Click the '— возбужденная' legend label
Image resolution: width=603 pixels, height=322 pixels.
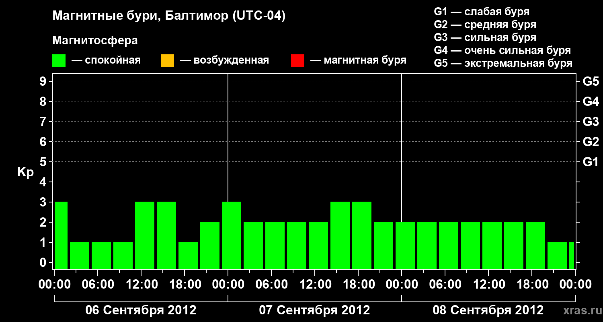[x=224, y=60]
